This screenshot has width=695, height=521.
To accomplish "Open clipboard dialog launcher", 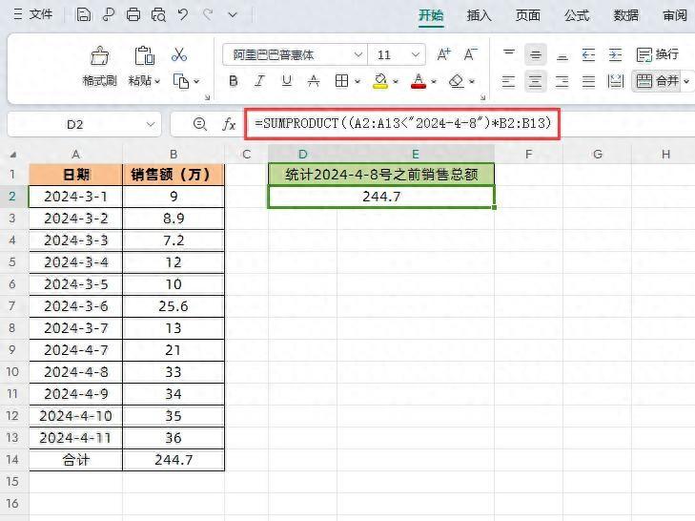I will pyautogui.click(x=207, y=97).
